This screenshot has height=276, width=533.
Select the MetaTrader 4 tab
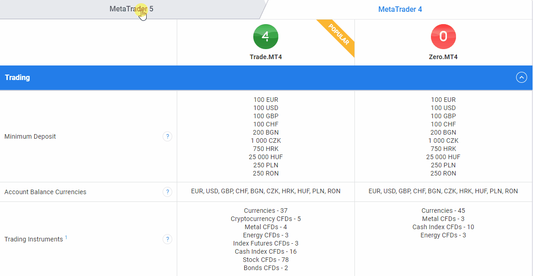pyautogui.click(x=400, y=10)
